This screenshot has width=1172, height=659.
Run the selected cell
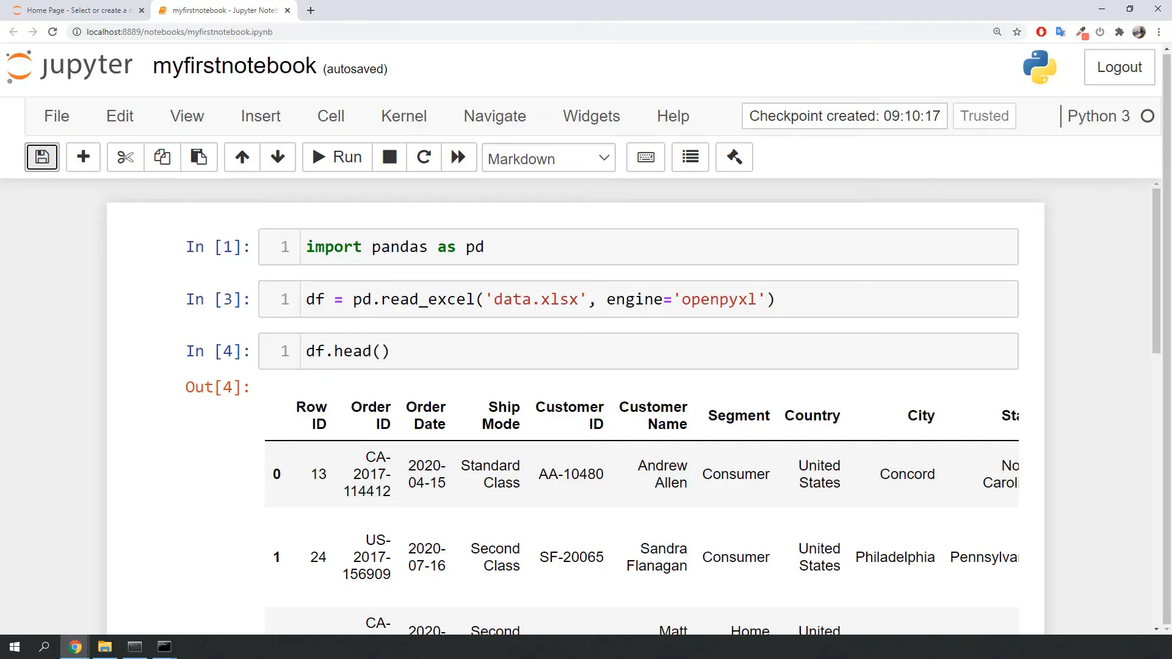coord(336,157)
